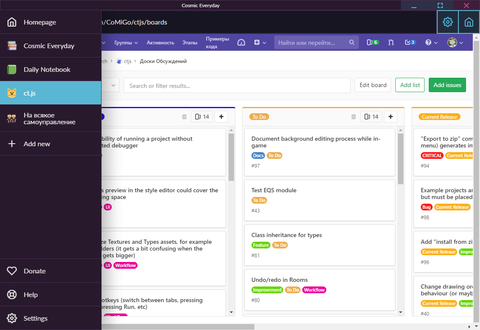Image resolution: width=480 pixels, height=330 pixels.
Task: Open to-do list icon showing 3
Action: click(410, 43)
